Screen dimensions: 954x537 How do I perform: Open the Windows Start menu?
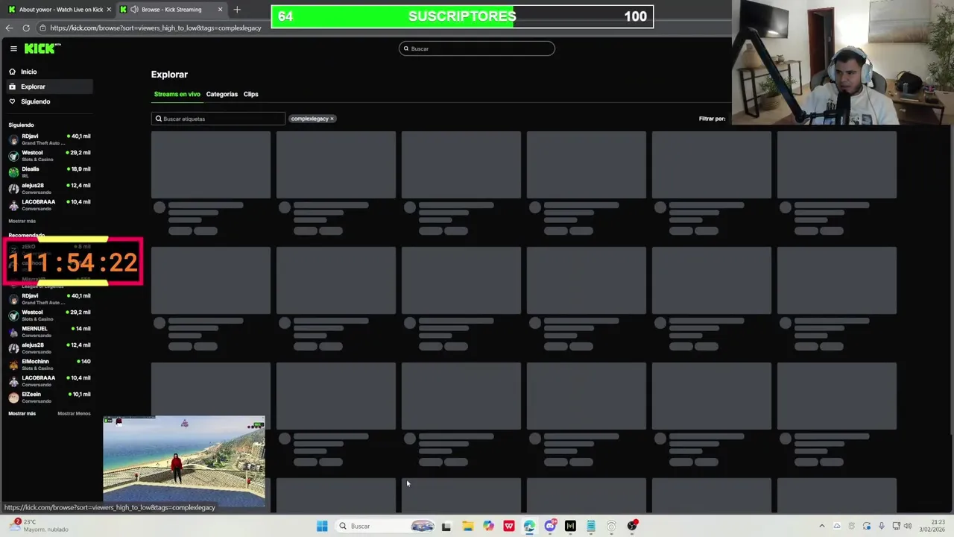point(322,526)
